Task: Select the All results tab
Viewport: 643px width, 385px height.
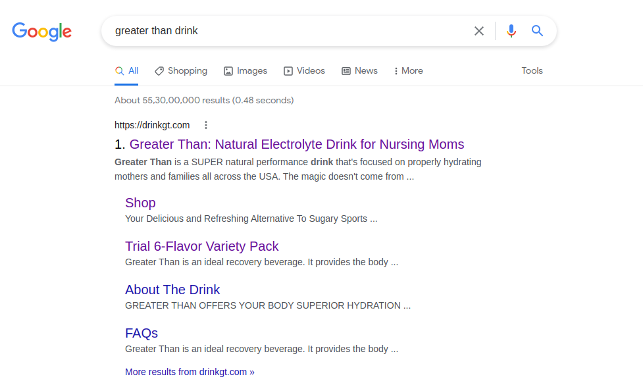Action: coord(127,71)
